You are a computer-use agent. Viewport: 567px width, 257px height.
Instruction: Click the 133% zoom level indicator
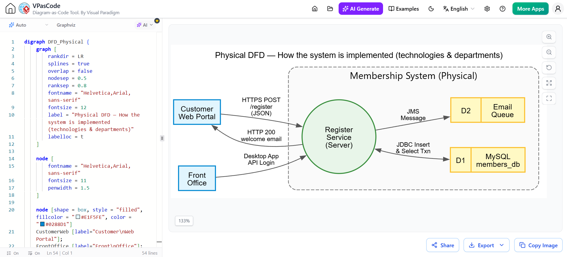coord(184,221)
